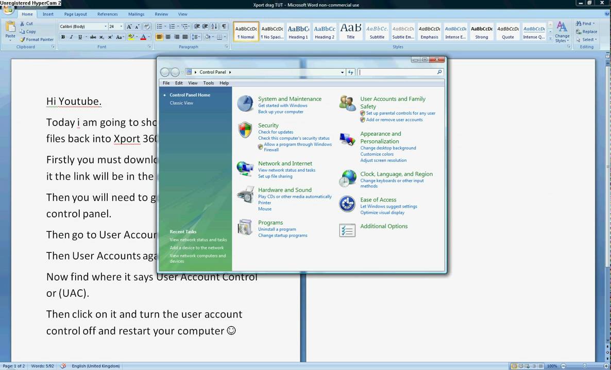Open the font color dropdown arrow
611x370 pixels.
click(x=149, y=37)
